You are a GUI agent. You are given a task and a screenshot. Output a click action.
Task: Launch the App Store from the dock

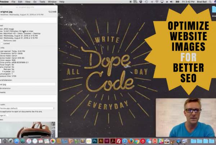point(17,141)
